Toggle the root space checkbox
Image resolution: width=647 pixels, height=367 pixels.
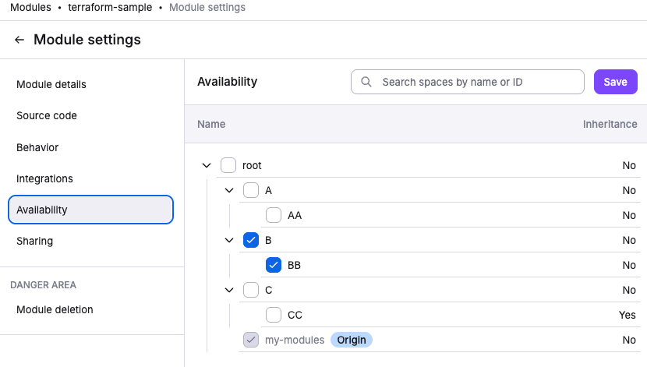(x=228, y=165)
